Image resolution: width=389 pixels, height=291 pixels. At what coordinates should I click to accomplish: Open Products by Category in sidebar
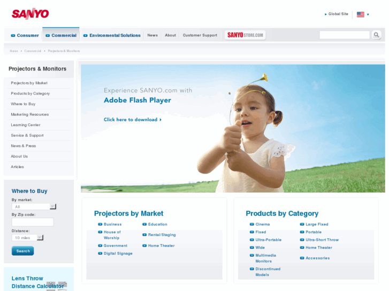coord(30,93)
